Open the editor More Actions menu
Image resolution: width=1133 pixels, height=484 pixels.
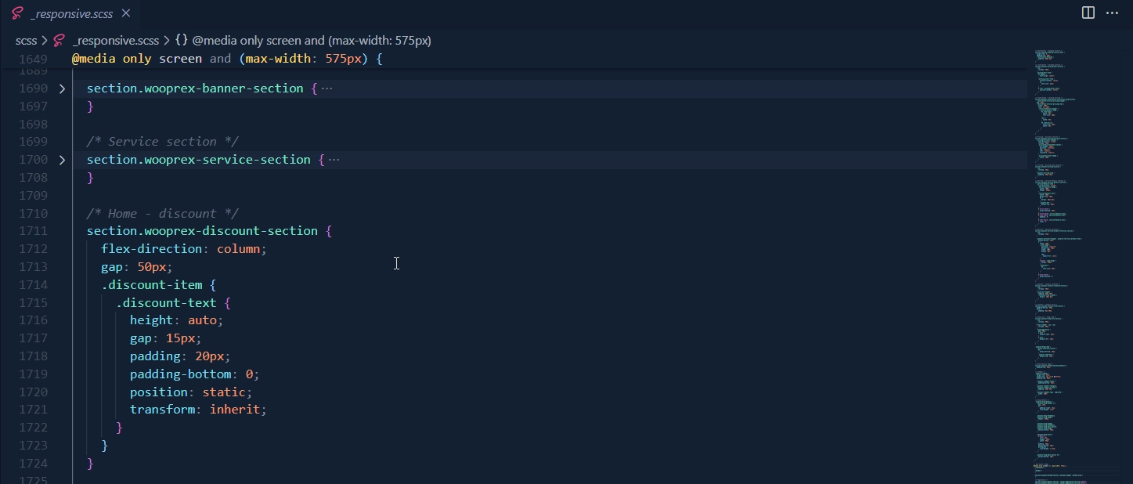(1112, 13)
